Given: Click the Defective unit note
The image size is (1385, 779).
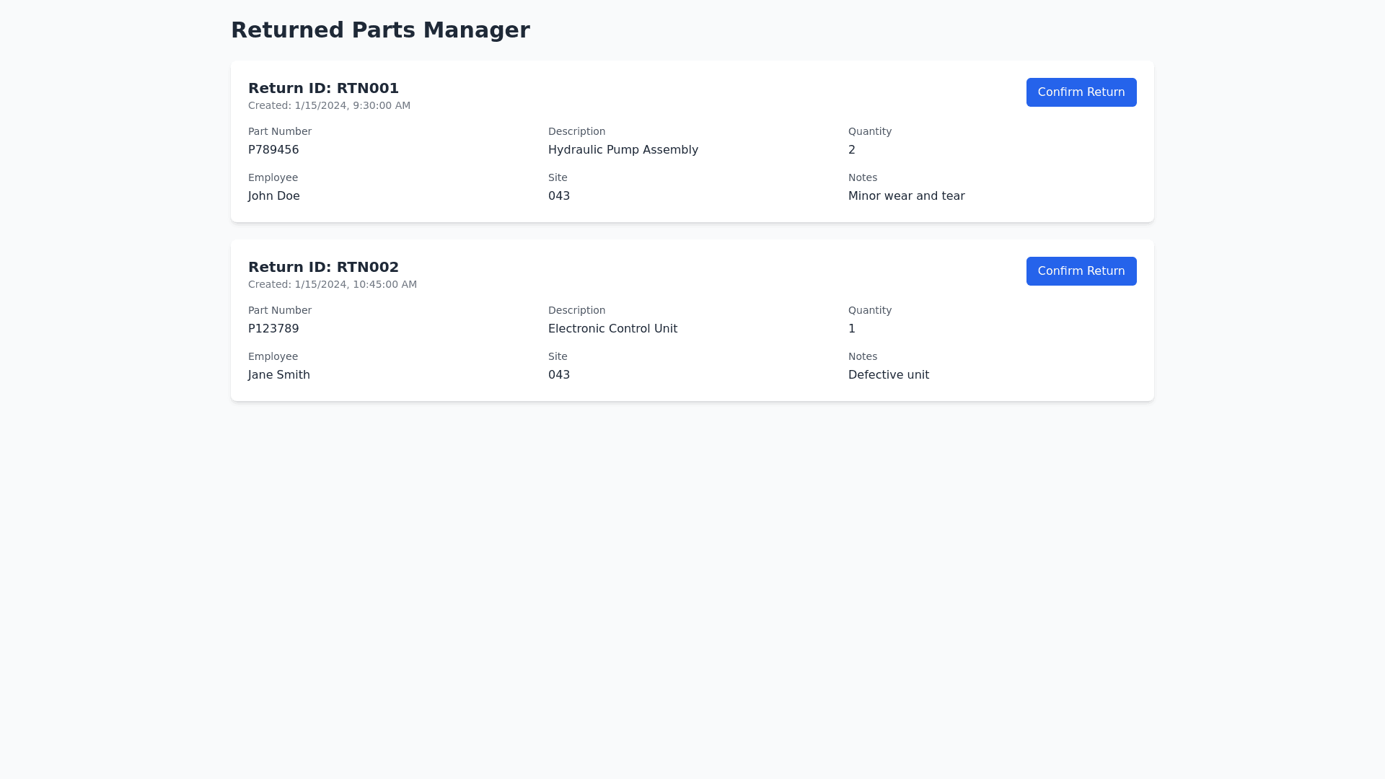Looking at the screenshot, I should click(888, 375).
